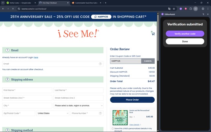Click the red shield extension icon

[186, 9]
